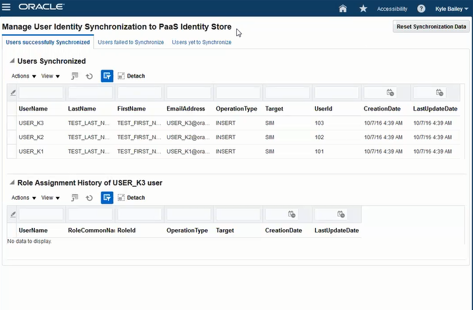
Task: Click SIM target cell in USER_K2 row
Action: tap(270, 137)
